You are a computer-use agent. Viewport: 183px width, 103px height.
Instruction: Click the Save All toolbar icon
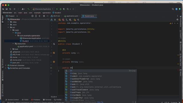point(7,9)
